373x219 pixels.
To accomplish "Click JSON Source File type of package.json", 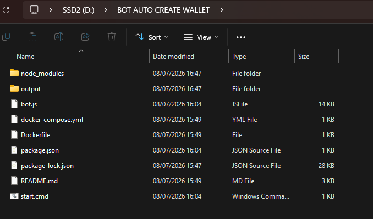I will [256, 150].
